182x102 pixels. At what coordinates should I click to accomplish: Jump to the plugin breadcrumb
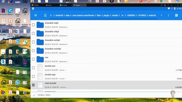(x=106, y=15)
